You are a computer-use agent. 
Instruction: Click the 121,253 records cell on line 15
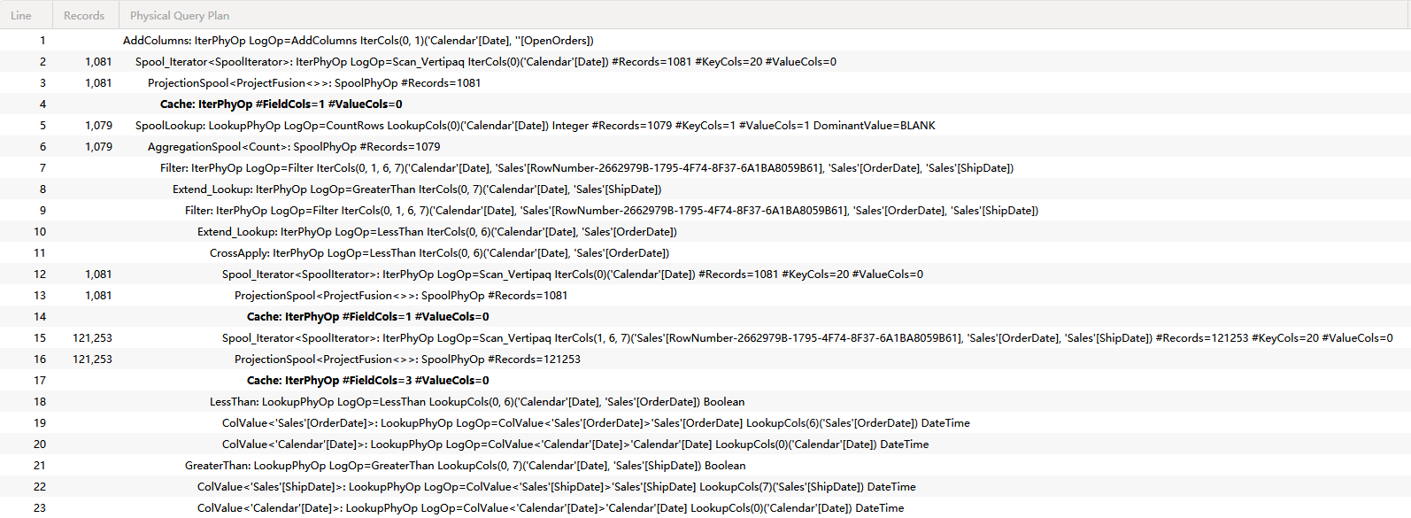(92, 338)
